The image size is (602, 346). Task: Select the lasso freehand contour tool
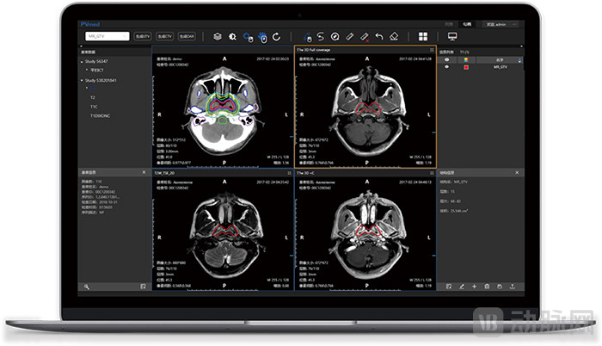[320, 37]
